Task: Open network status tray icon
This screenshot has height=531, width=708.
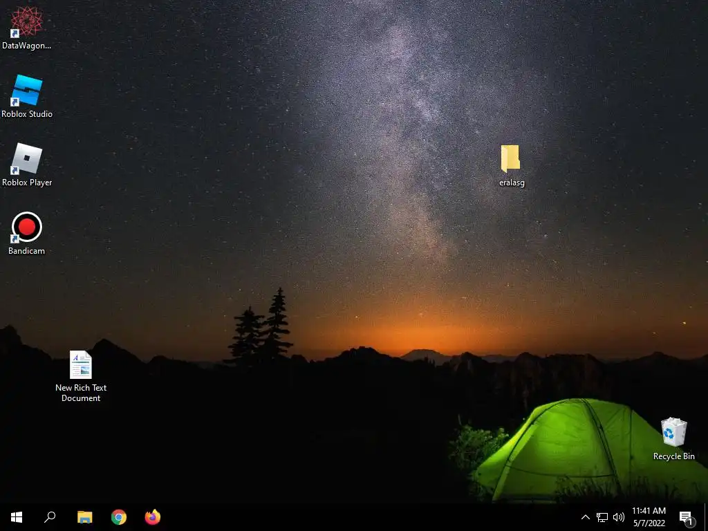Action: coord(602,517)
